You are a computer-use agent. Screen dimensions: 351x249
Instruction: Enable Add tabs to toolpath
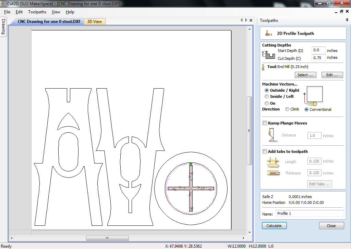pos(265,152)
